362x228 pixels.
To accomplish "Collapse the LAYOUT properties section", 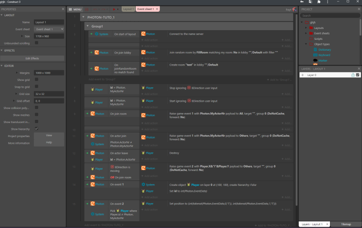I will 2,15.
